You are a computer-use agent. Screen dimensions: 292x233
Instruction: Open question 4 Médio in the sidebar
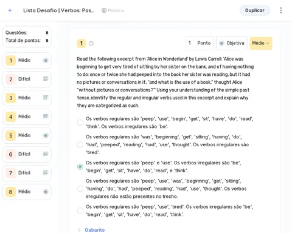27,116
